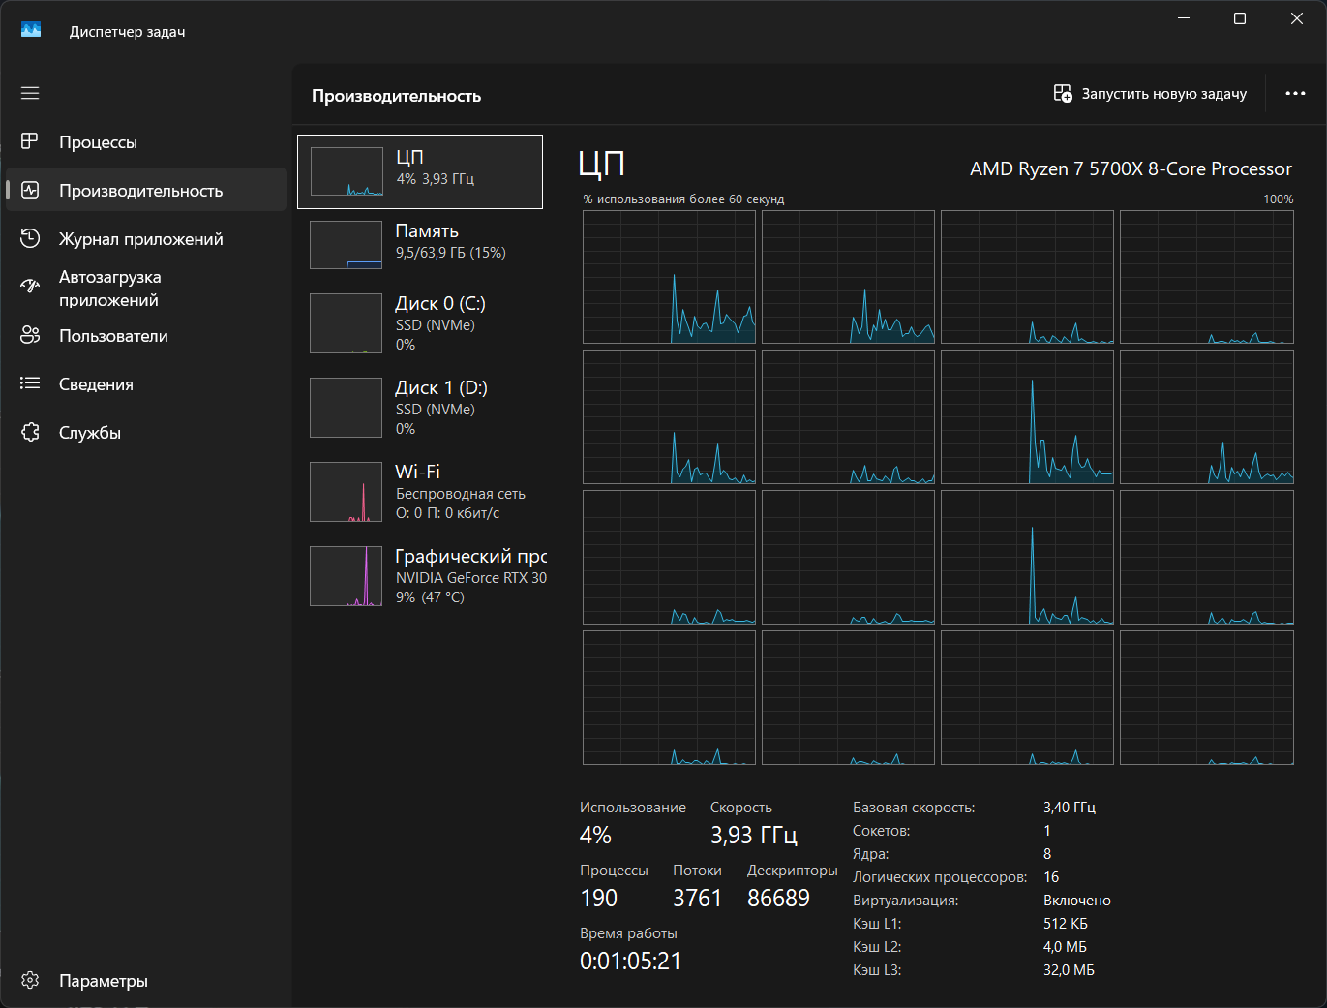Click the CPU mini graph thumbnail
1327x1008 pixels.
pyautogui.click(x=347, y=171)
